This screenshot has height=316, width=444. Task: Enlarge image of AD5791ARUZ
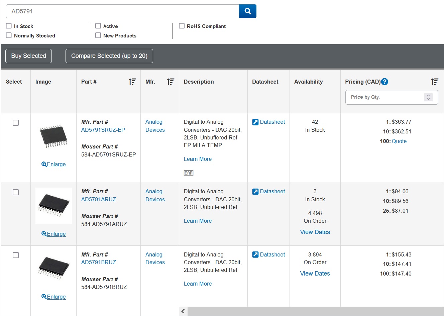point(53,234)
